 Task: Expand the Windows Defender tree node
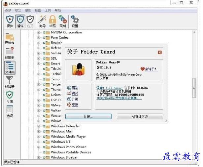(39, 126)
